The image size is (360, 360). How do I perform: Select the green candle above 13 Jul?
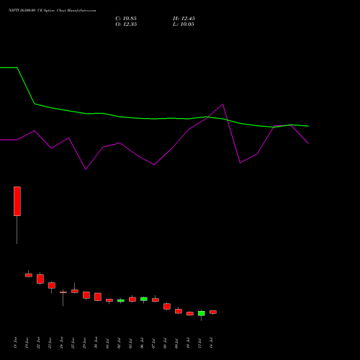[x=202, y=313]
